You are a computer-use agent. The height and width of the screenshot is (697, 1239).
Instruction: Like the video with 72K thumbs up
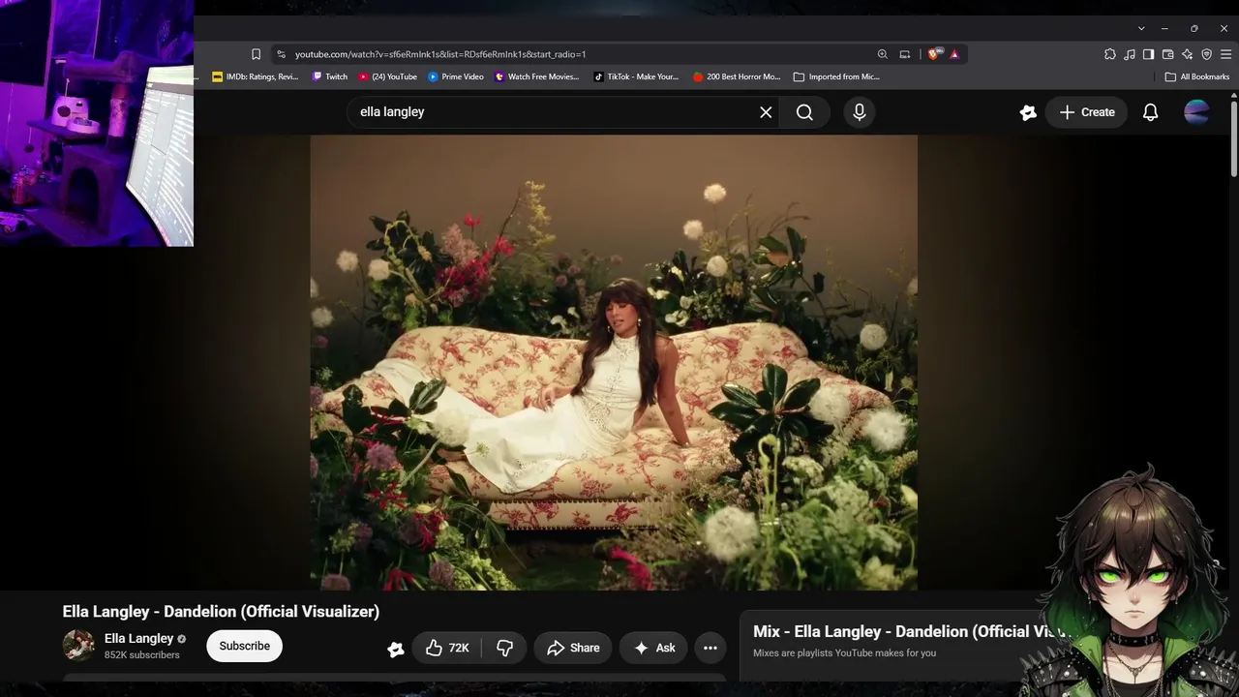pos(447,648)
